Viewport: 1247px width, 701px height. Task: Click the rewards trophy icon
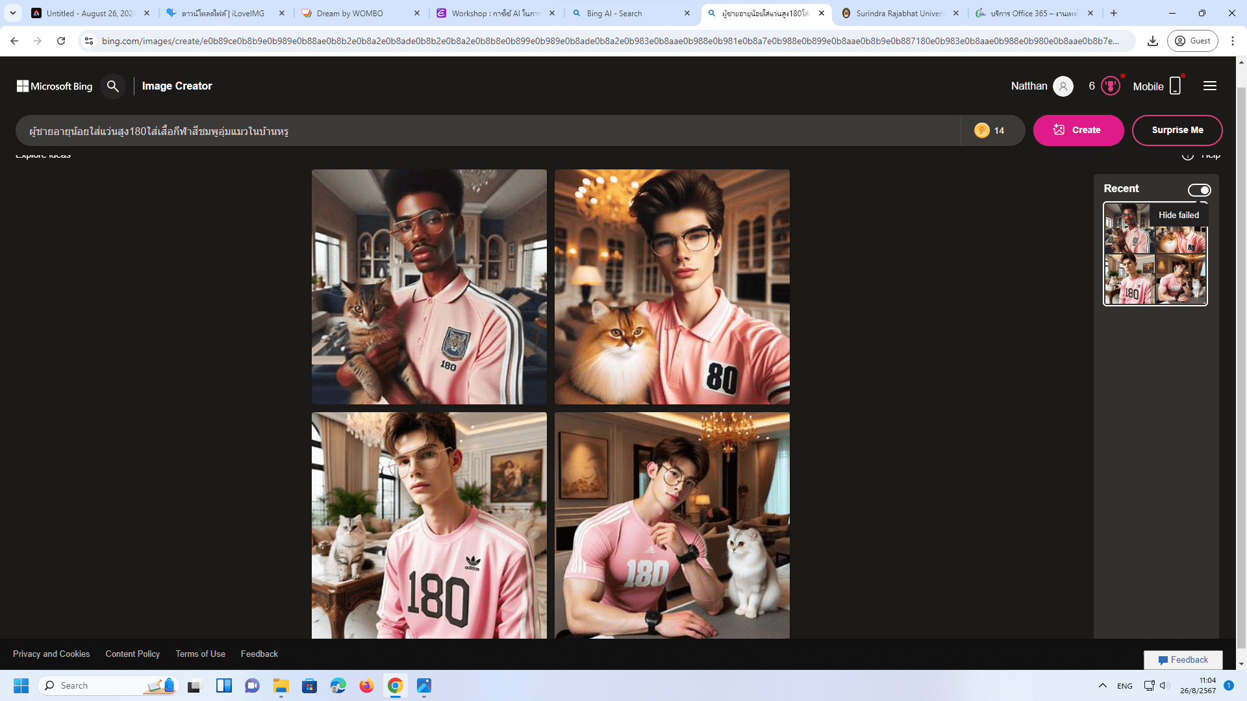1111,86
